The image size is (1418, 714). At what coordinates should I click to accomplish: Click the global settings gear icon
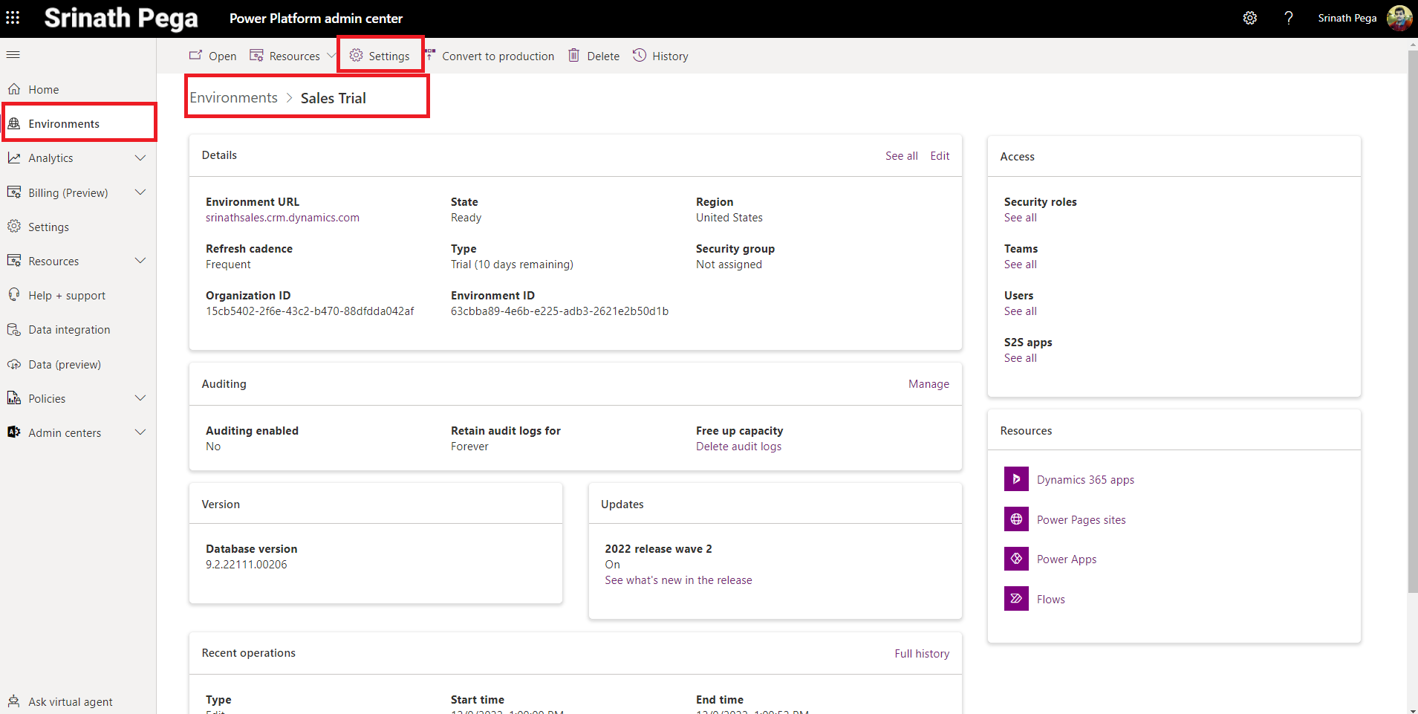1250,18
